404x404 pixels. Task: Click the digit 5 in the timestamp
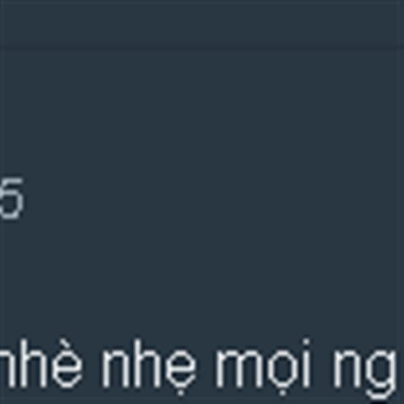coord(11,199)
